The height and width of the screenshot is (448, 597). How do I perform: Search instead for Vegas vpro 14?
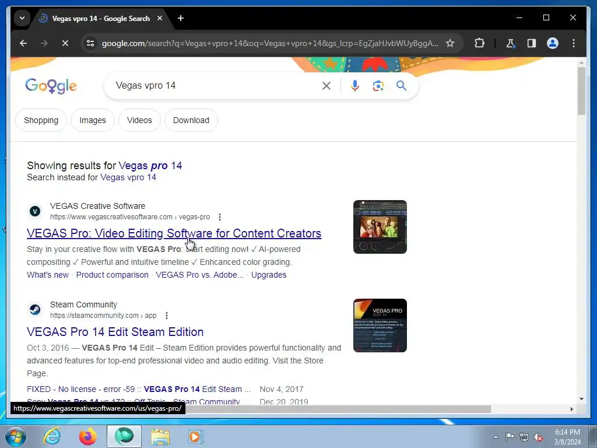coord(128,177)
